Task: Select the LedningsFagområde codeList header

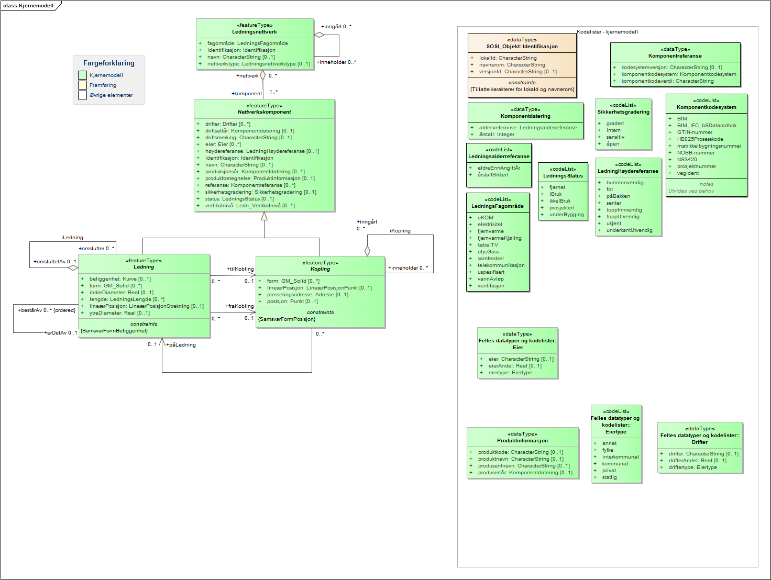Action: tap(498, 203)
